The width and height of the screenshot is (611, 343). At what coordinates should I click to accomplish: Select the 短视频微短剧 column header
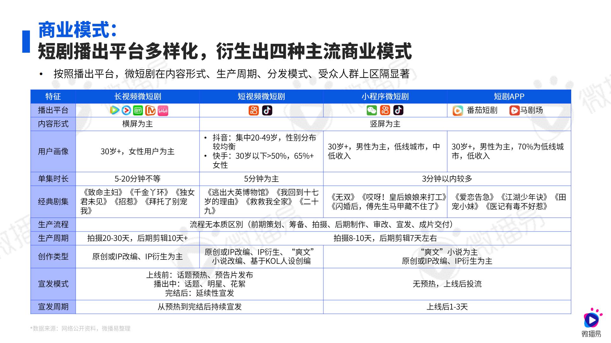(261, 97)
